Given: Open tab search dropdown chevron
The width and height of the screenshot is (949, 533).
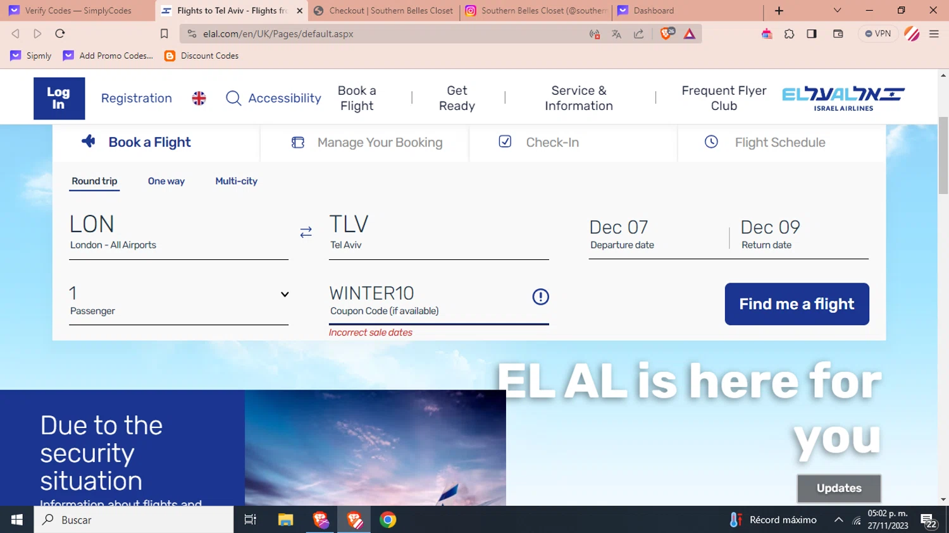Looking at the screenshot, I should coord(837,10).
